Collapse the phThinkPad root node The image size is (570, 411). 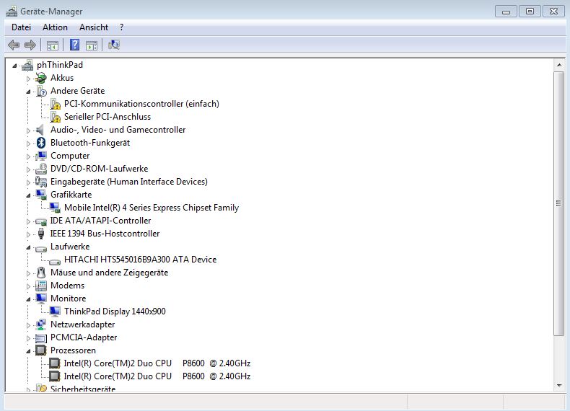pos(14,66)
